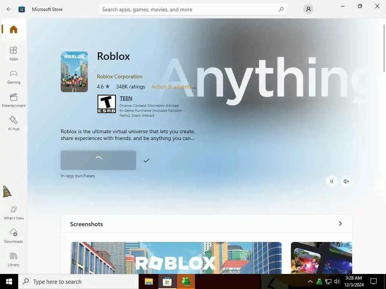This screenshot has height=289, width=386.
Task: Click the page's vertical scrollbar
Action: (x=384, y=48)
